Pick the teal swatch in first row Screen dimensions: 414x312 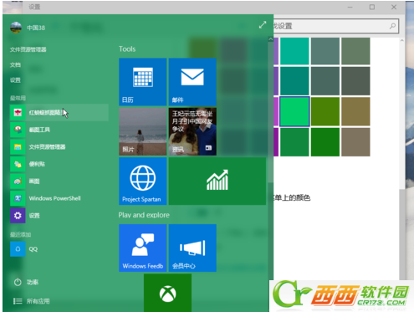point(294,51)
